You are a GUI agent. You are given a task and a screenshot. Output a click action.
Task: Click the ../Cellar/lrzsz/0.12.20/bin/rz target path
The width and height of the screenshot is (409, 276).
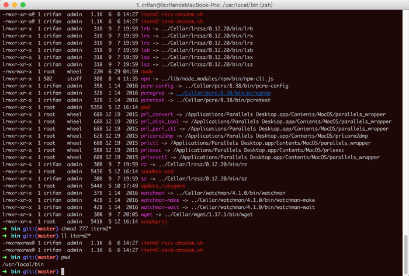click(203, 165)
